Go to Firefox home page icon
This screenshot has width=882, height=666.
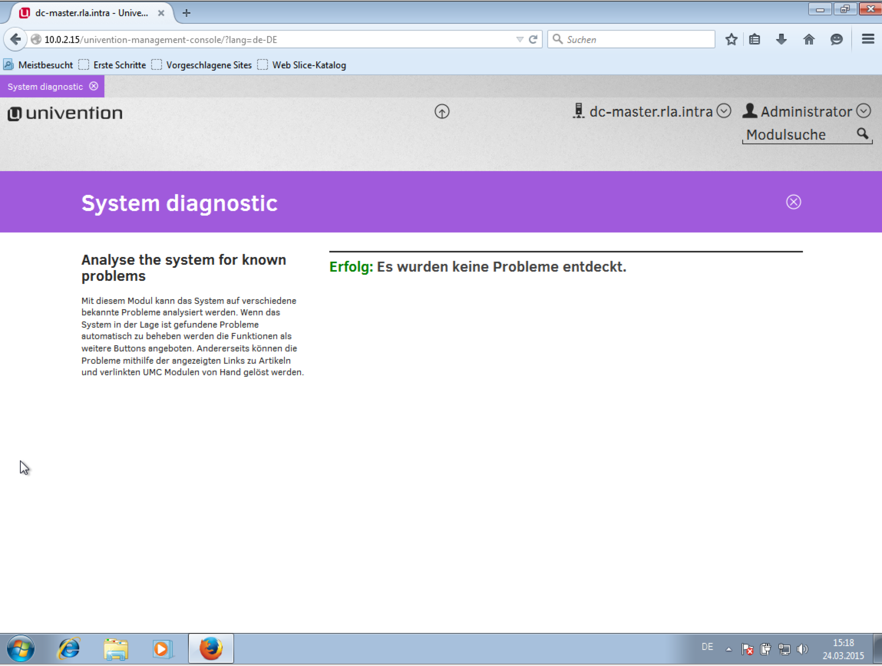[809, 40]
